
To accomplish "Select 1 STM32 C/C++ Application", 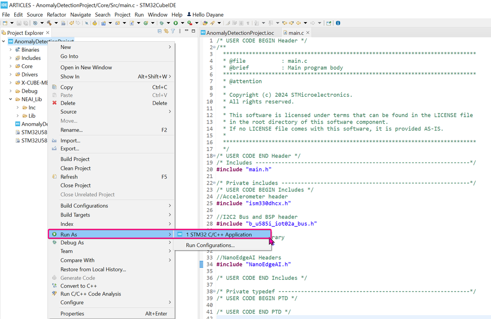I will pos(218,235).
